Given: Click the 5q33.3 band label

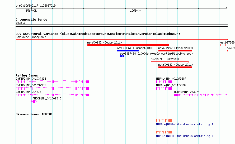Looking at the screenshot, I should point(21,23).
